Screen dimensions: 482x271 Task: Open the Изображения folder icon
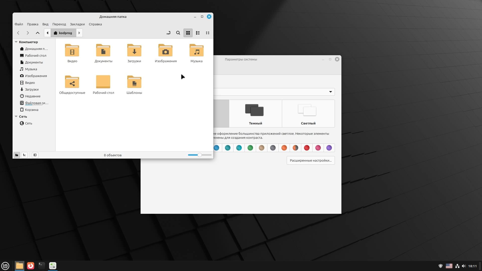[x=165, y=50]
